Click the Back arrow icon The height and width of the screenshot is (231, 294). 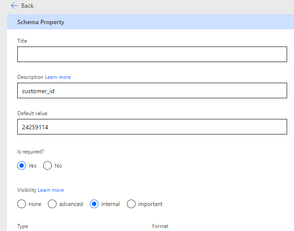[14, 6]
